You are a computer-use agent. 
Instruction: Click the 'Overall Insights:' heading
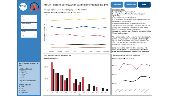118,10
